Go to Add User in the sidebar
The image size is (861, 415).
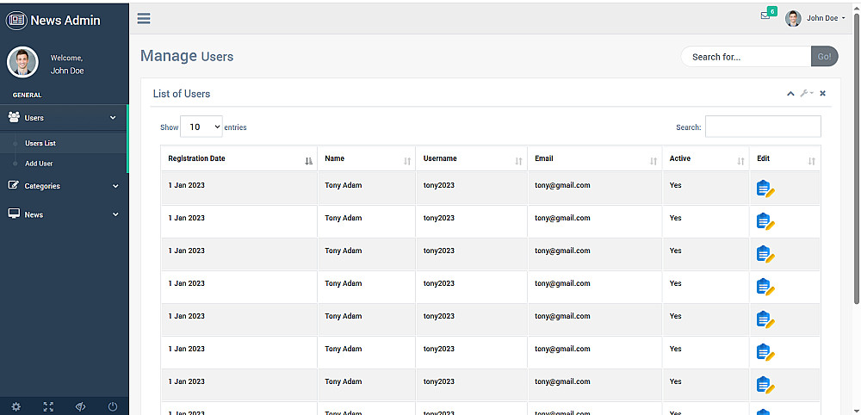tap(39, 164)
